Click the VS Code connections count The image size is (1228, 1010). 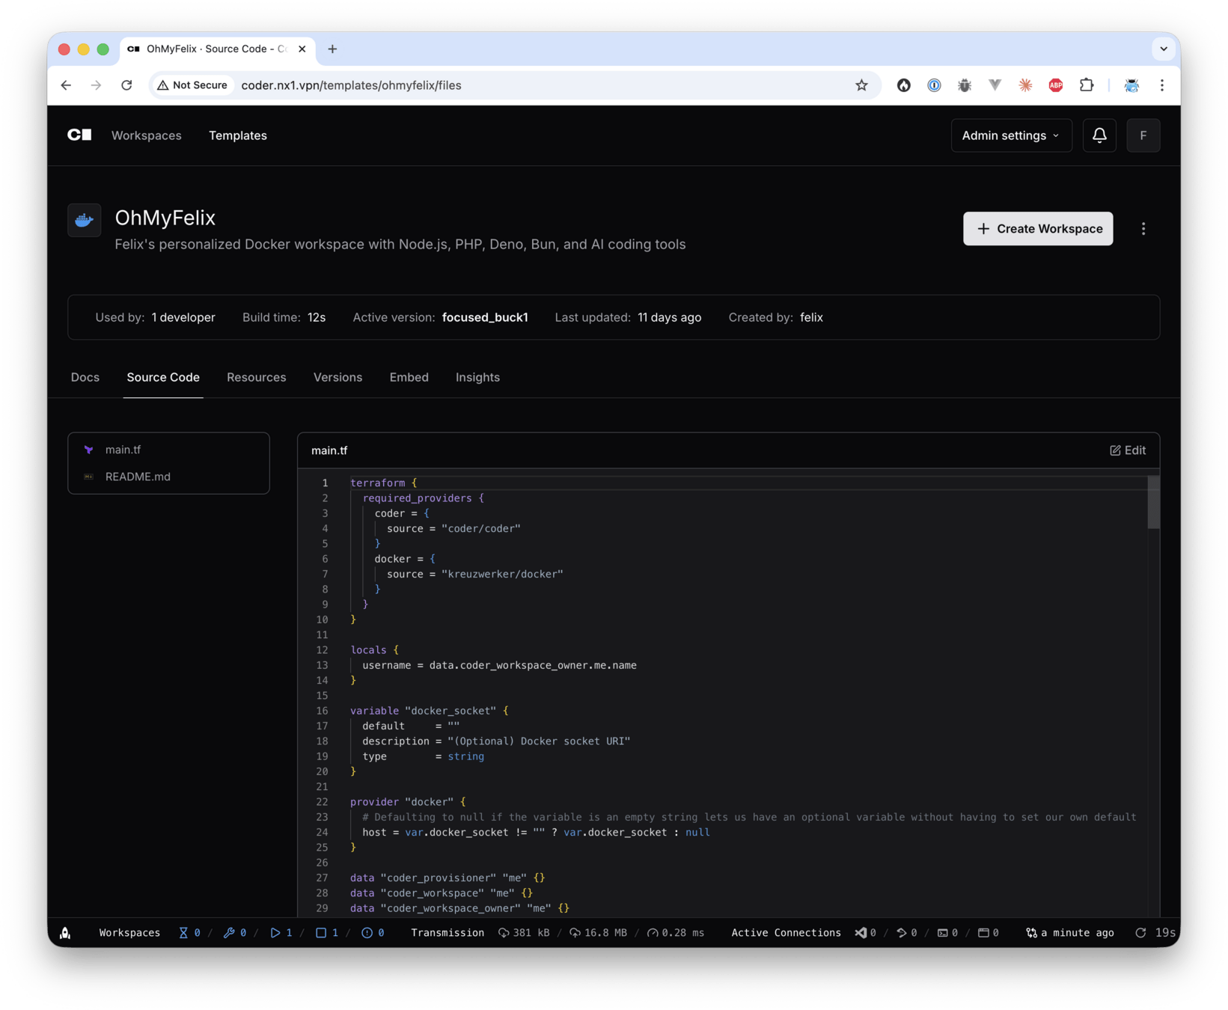(866, 933)
